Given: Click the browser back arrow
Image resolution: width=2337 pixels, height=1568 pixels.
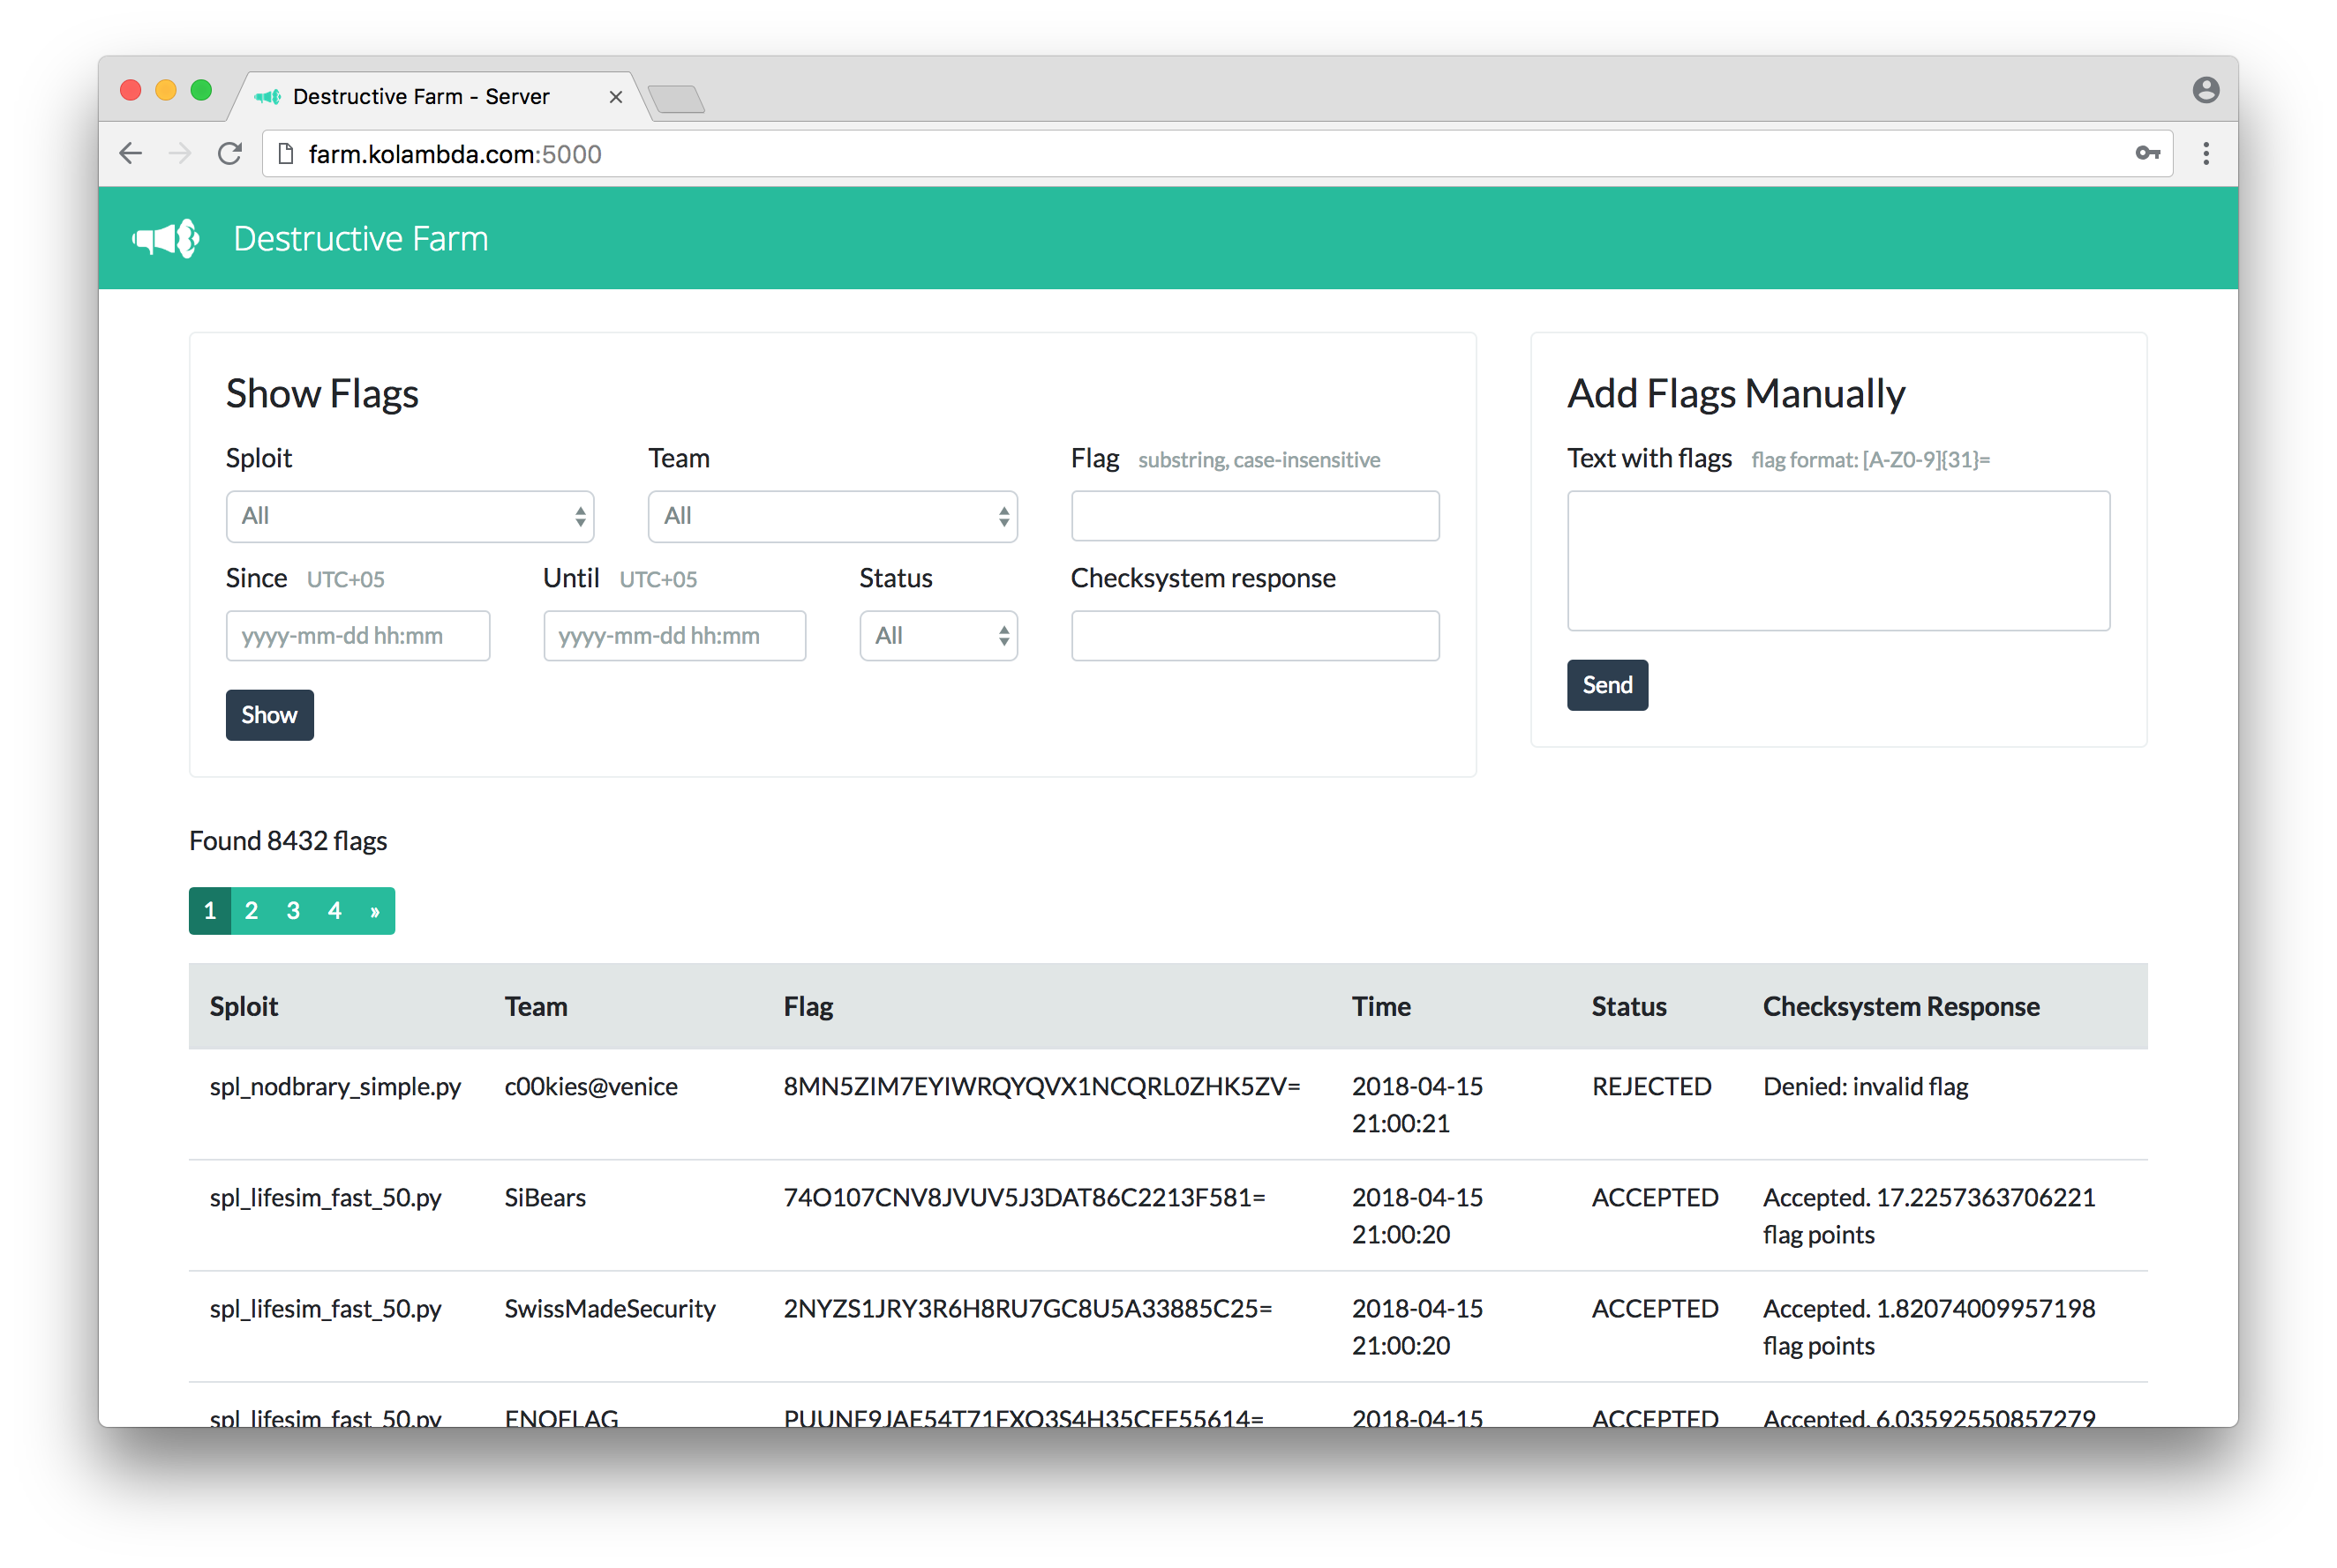Looking at the screenshot, I should click(132, 154).
